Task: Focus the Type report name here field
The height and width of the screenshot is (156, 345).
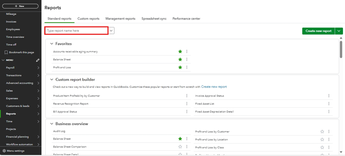Action: pos(76,31)
